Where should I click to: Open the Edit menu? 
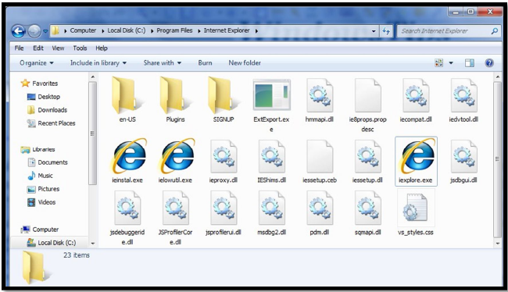click(38, 48)
